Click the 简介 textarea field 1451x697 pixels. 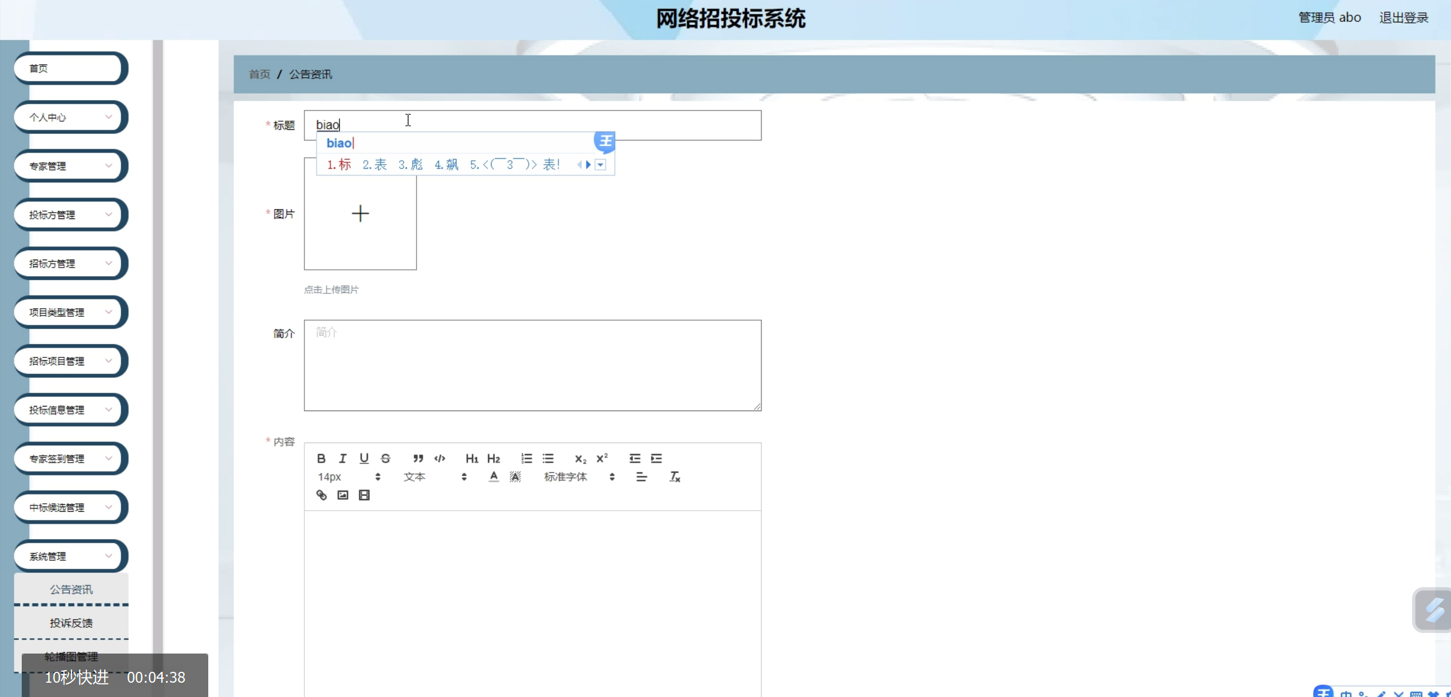[532, 365]
